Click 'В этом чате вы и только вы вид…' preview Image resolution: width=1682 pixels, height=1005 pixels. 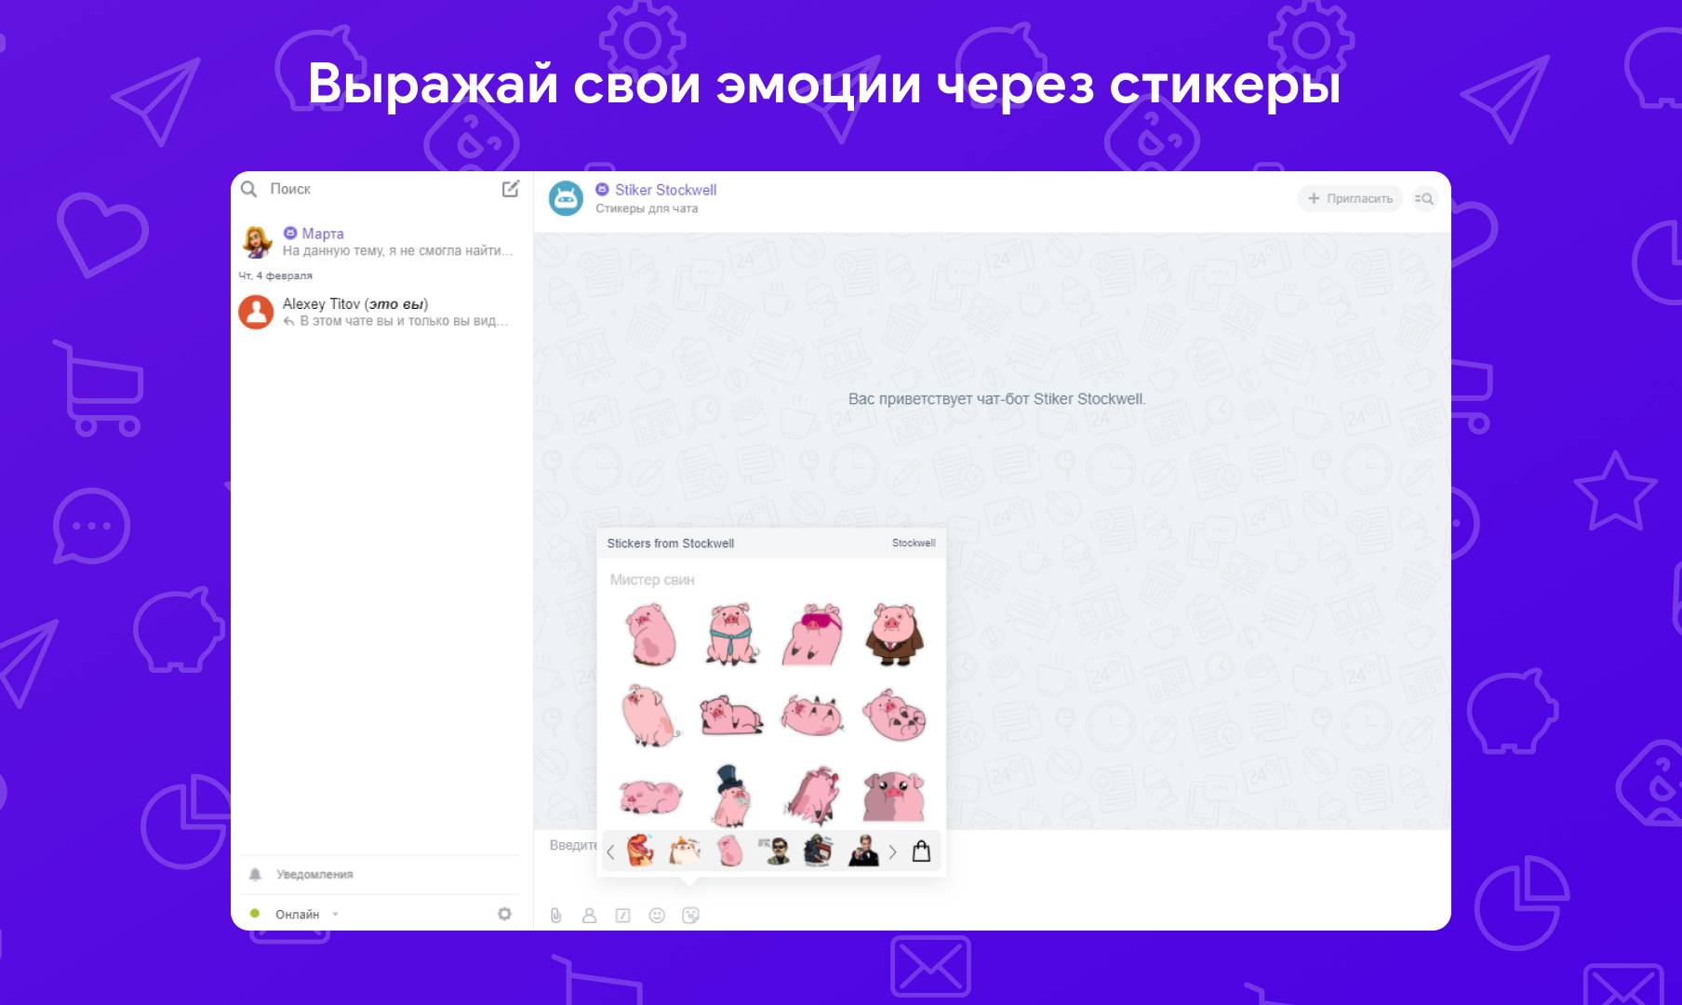(x=404, y=321)
